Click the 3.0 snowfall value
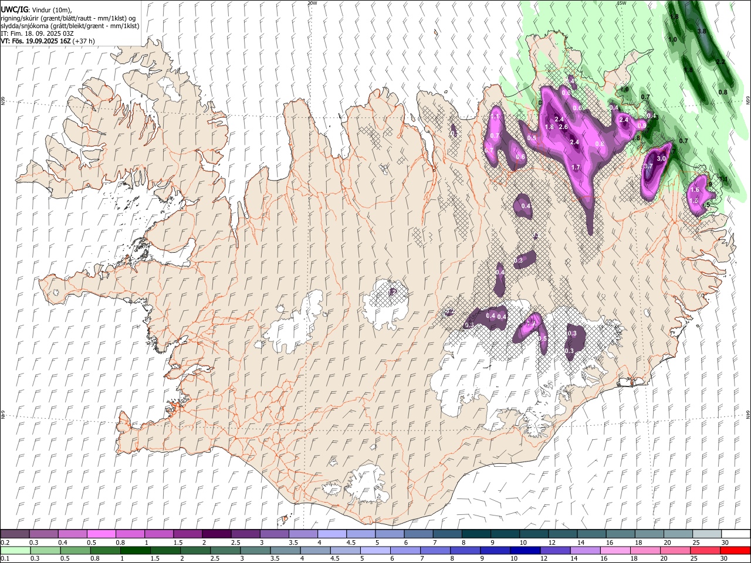The height and width of the screenshot is (563, 751). (661, 158)
